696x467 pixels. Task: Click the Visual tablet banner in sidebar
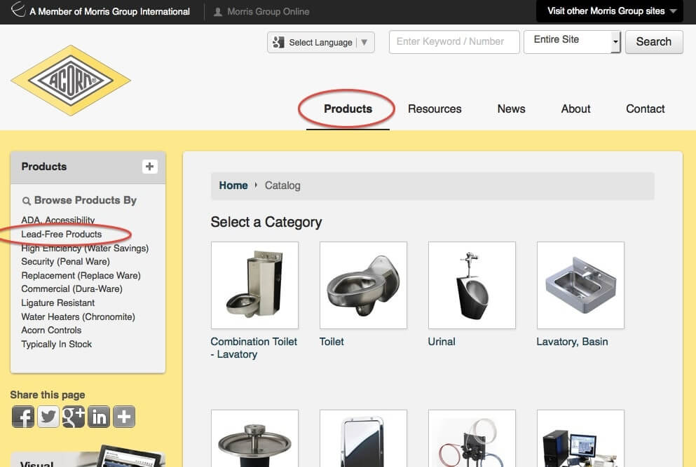click(x=88, y=456)
